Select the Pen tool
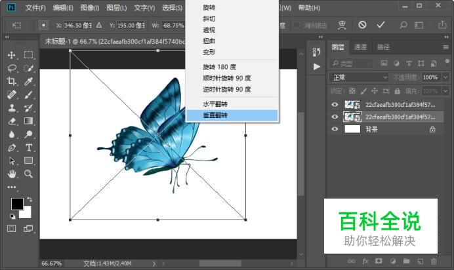 [x=12, y=147]
